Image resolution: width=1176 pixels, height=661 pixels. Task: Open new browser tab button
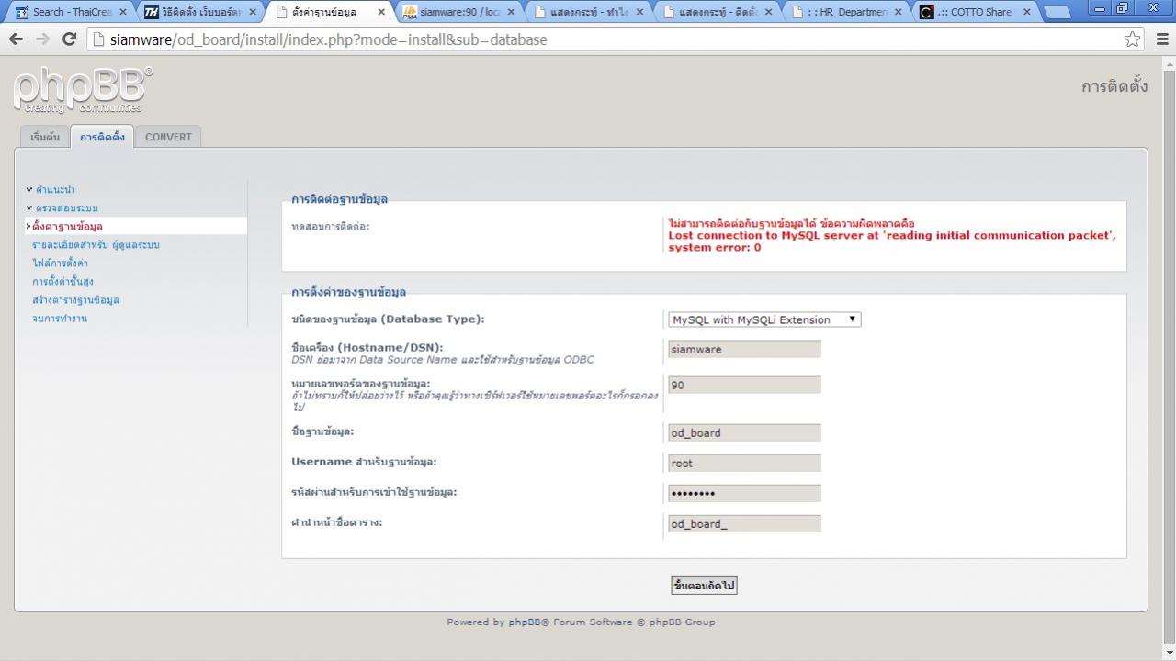click(1057, 12)
